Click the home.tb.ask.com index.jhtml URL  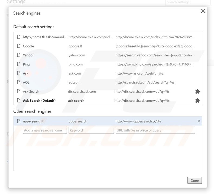(x=155, y=37)
